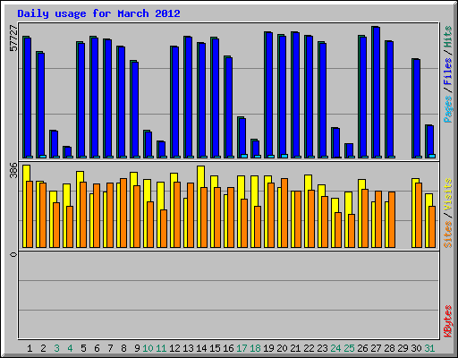Image resolution: width=458 pixels, height=358 pixels.
Task: Click day label 26 on the x-axis
Action: (362, 348)
